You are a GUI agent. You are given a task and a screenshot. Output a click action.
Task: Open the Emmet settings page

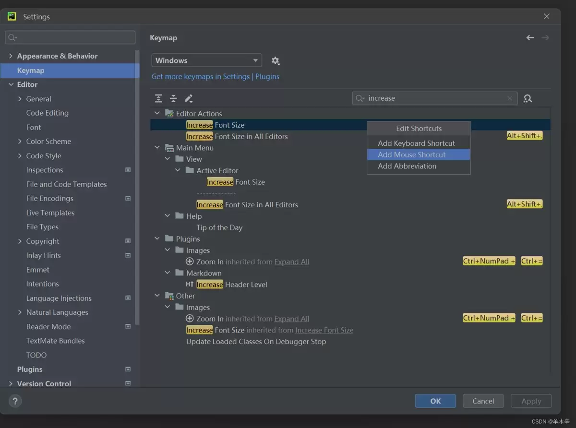[x=38, y=270]
